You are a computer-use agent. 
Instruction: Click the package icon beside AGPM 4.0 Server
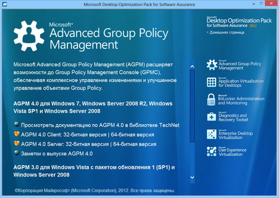tap(17, 144)
